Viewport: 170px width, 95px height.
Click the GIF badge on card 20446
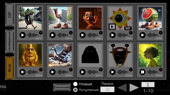(128, 28)
